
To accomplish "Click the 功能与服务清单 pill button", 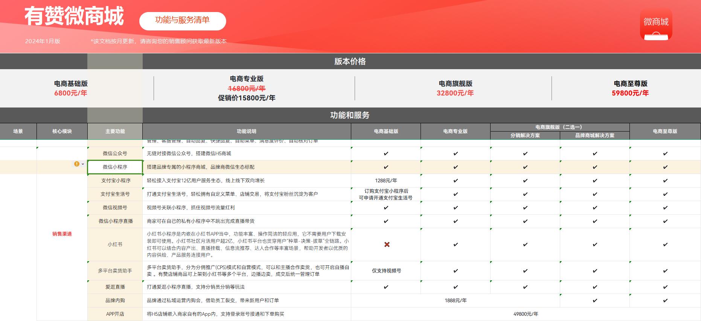I will [183, 21].
